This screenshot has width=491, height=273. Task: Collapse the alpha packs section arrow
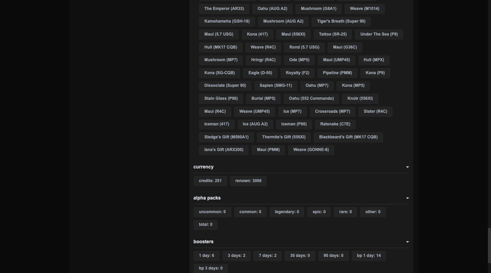[x=407, y=198]
